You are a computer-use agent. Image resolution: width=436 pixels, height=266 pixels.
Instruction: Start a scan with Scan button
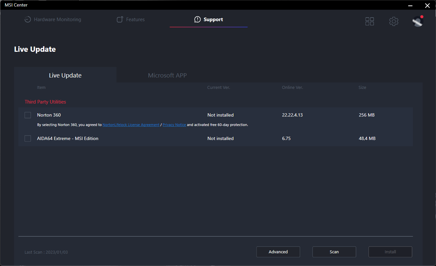[x=334, y=252]
